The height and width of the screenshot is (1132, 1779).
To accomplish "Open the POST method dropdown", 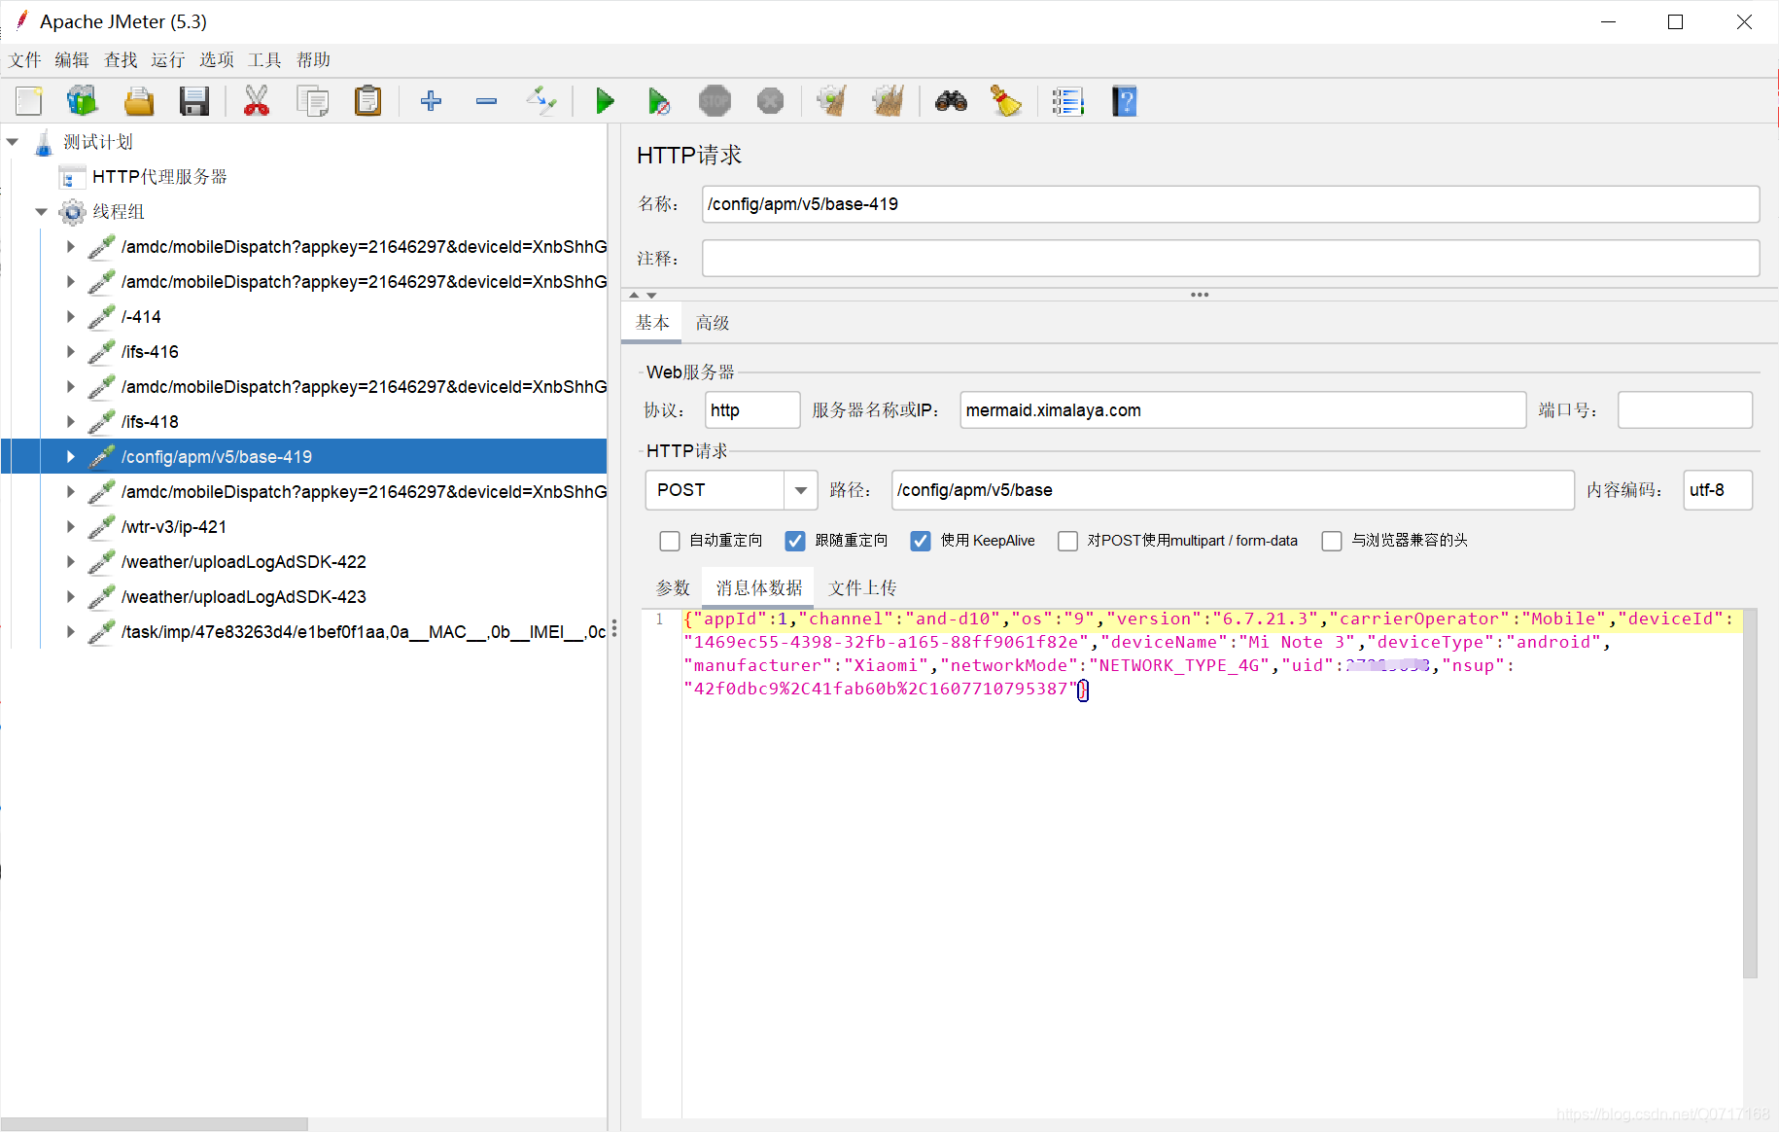I will [x=800, y=490].
